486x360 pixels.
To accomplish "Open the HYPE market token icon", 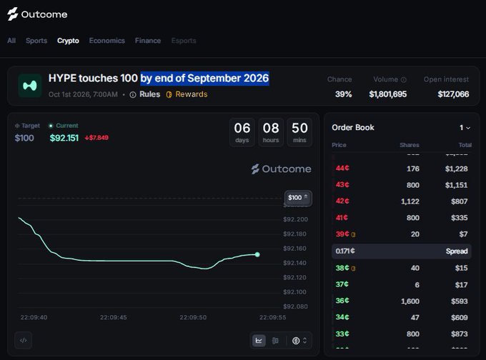I will click(30, 86).
